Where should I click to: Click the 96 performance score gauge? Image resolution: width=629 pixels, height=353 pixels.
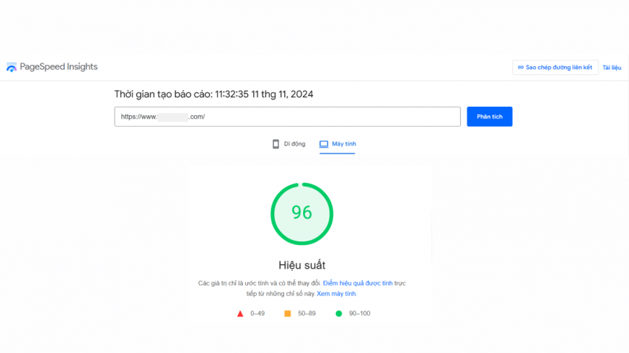[x=302, y=213]
